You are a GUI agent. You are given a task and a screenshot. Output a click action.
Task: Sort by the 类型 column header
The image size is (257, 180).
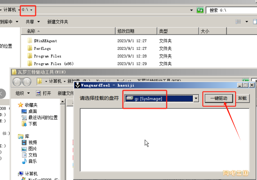click(178, 31)
